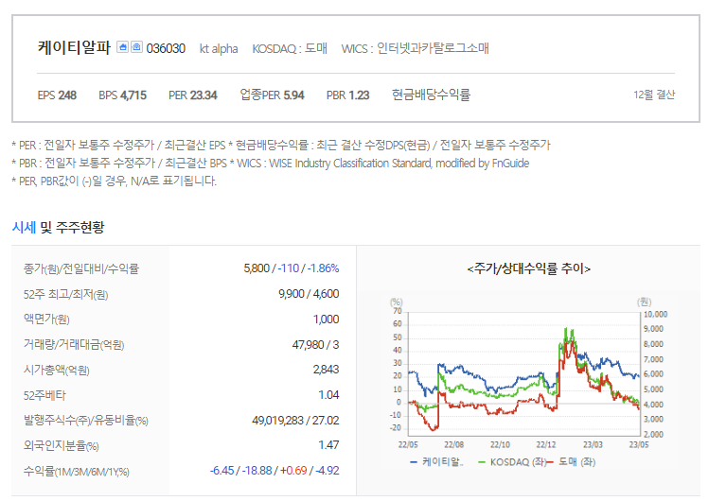Click the kt alpha English name
709x501 pixels.
click(x=219, y=49)
